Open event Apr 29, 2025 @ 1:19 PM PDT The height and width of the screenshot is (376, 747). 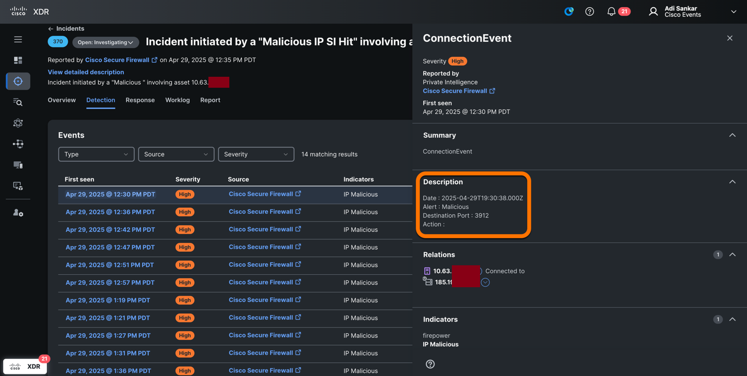click(108, 300)
